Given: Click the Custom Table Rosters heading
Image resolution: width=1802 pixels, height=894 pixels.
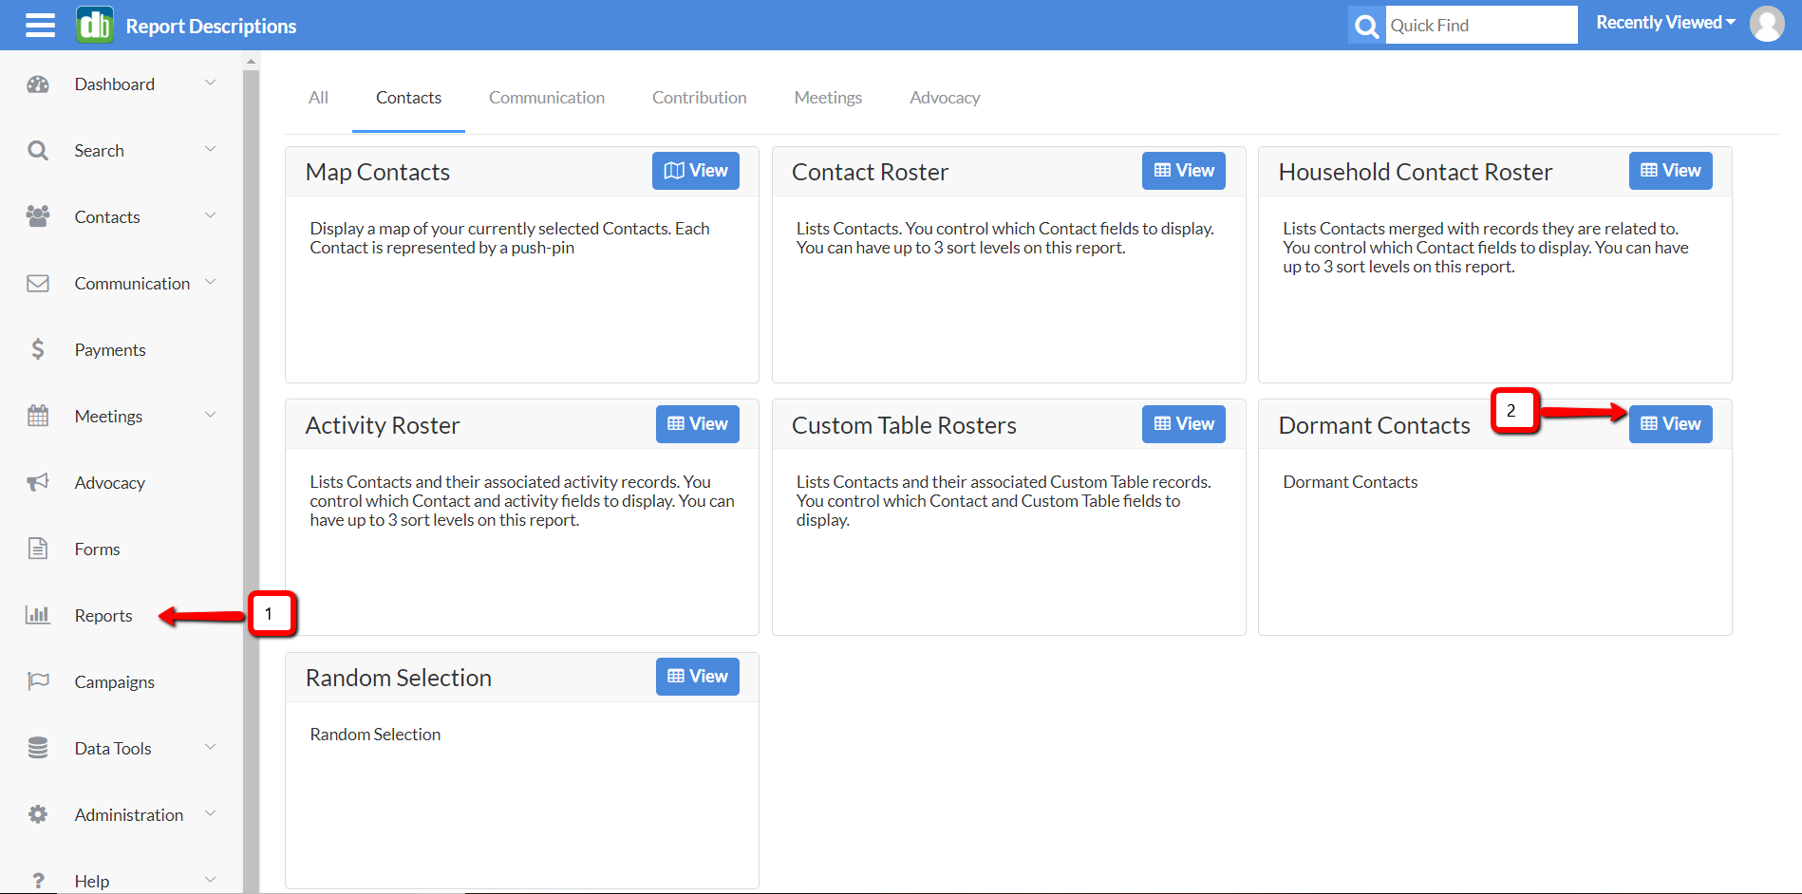Looking at the screenshot, I should pos(904,425).
